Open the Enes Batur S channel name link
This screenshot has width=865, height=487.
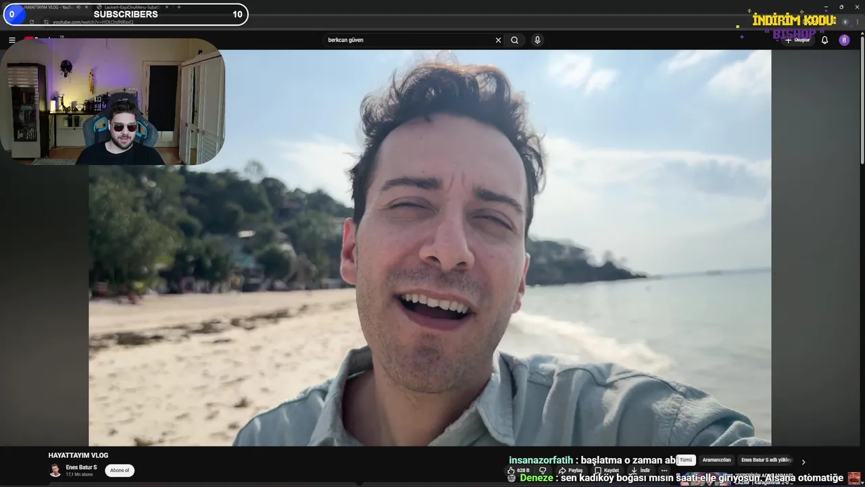(81, 467)
